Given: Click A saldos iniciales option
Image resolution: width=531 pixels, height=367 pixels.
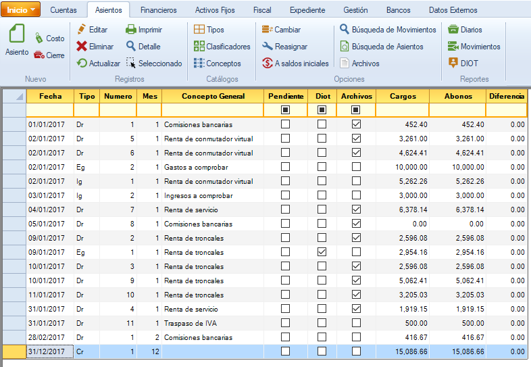Looking at the screenshot, I should 267,64.
